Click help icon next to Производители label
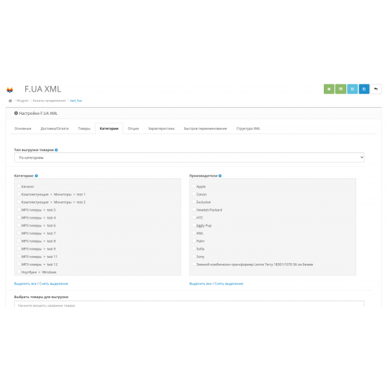Viewport: 387px width, 387px height. point(220,175)
